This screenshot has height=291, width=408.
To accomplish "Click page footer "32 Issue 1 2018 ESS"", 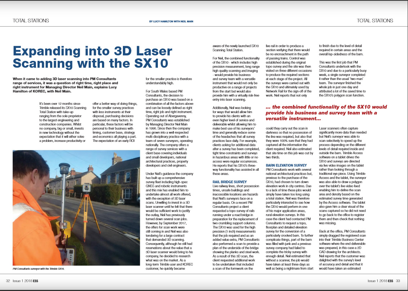I will pyautogui.click(x=22, y=281).
